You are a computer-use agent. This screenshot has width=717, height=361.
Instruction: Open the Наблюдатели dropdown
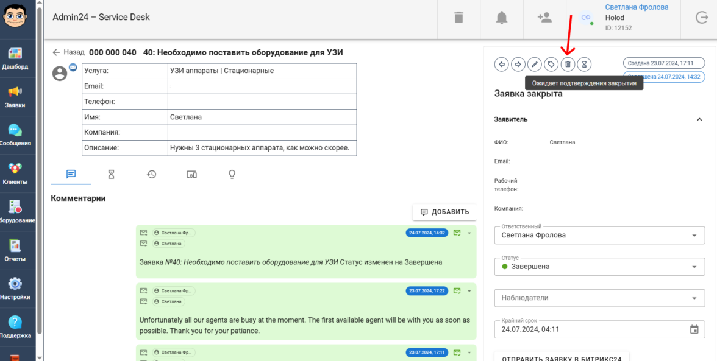694,298
